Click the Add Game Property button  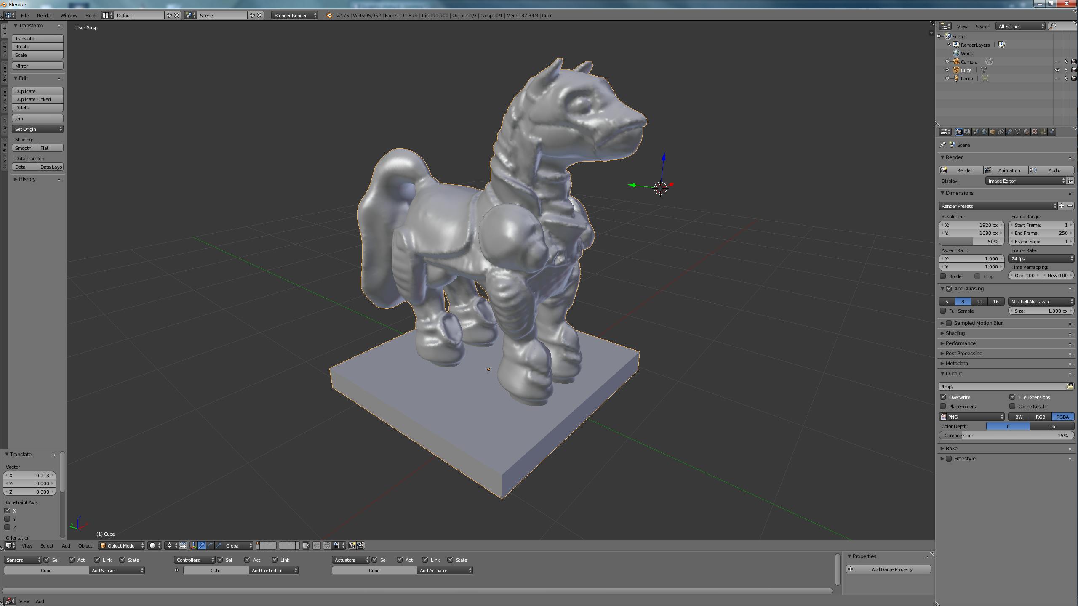coord(888,569)
